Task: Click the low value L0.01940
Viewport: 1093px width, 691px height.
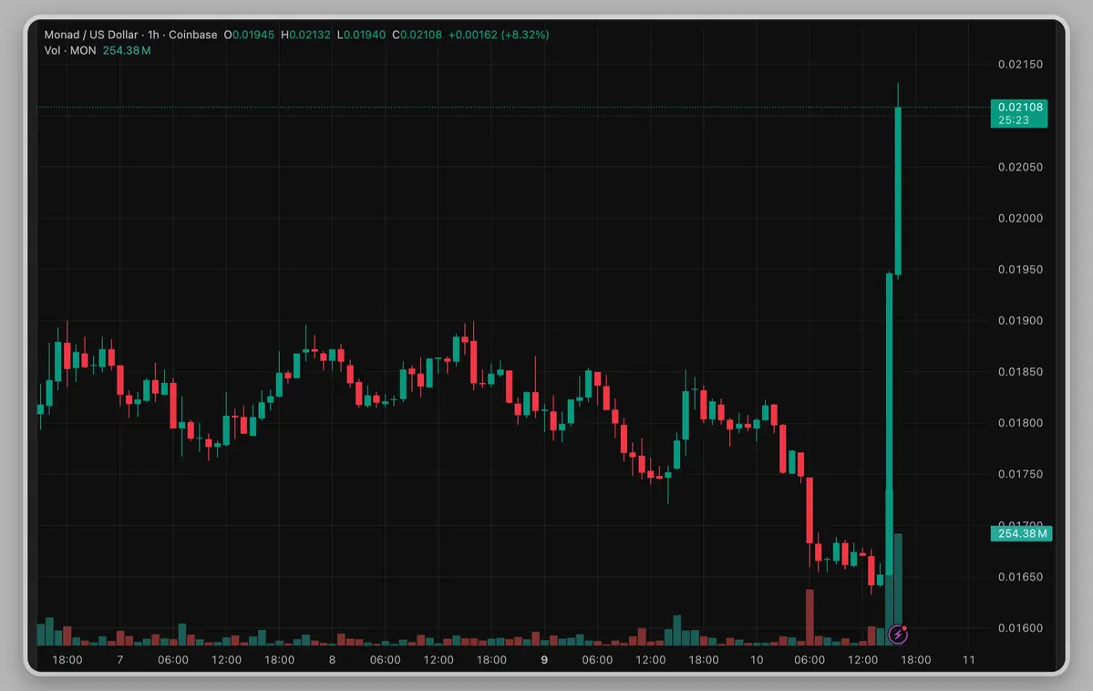Action: (x=361, y=35)
